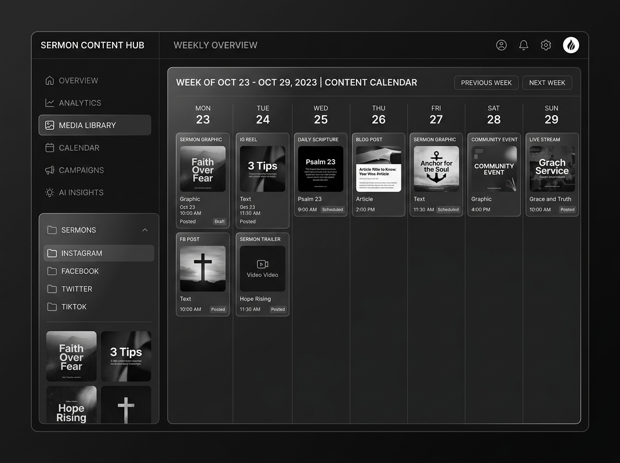This screenshot has height=463, width=620.
Task: Open Sunday's live stream service image
Action: point(552,169)
